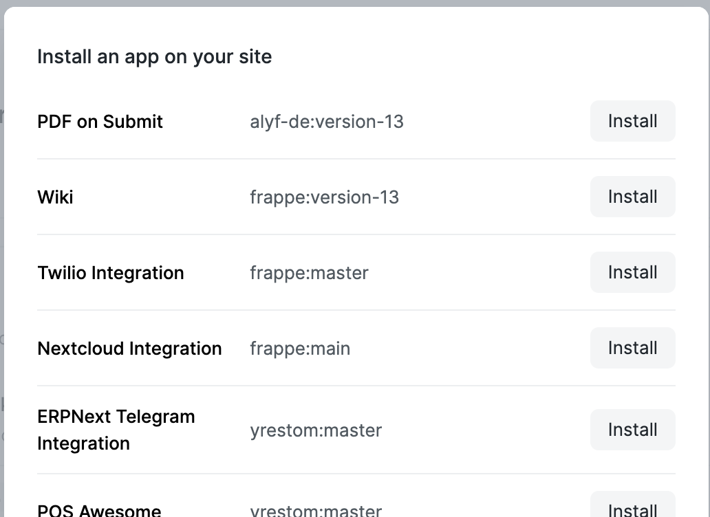Click the POS Awesome app name

coord(99,510)
